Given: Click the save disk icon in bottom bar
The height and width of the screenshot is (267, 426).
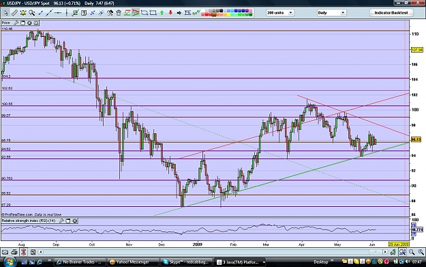Looking at the screenshot, I should tap(33, 252).
